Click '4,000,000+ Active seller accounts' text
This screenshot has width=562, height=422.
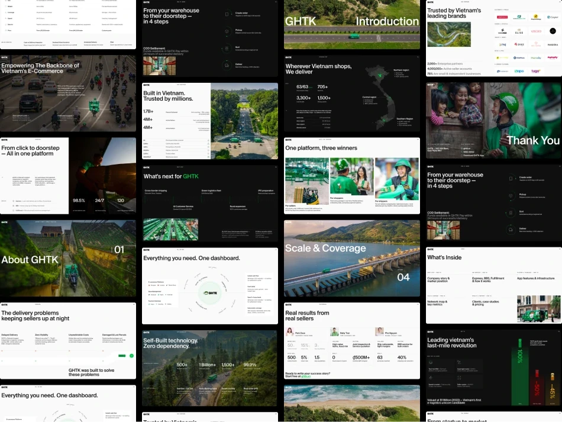450,69
